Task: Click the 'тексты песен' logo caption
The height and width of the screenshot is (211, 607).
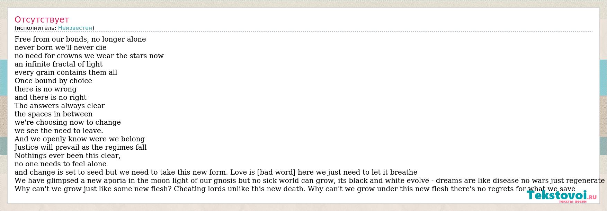Action: tap(573, 202)
